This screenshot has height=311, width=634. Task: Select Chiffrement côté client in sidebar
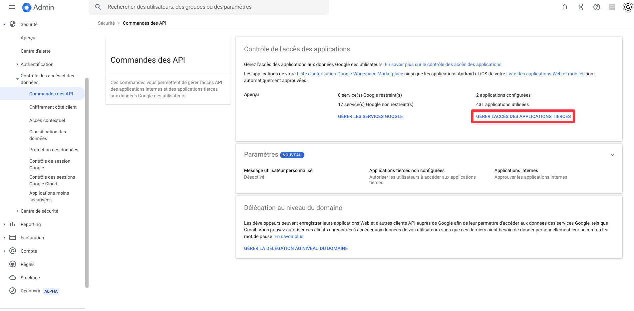pyautogui.click(x=53, y=107)
